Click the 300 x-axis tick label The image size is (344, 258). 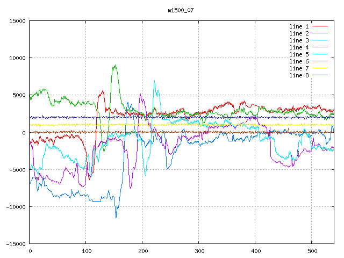[x=199, y=251]
